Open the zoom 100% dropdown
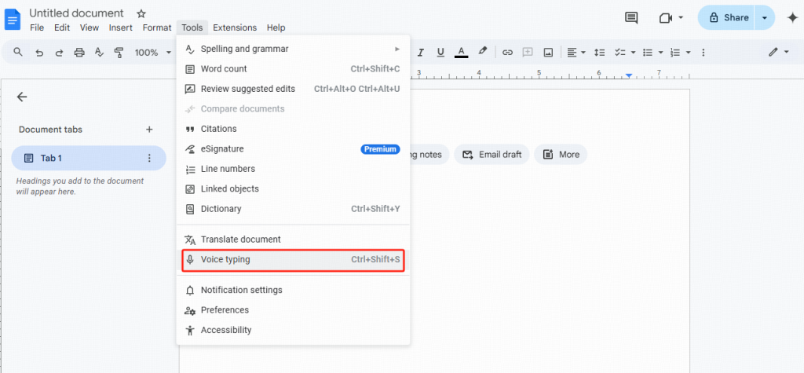Screen dimensions: 804x373 point(153,53)
